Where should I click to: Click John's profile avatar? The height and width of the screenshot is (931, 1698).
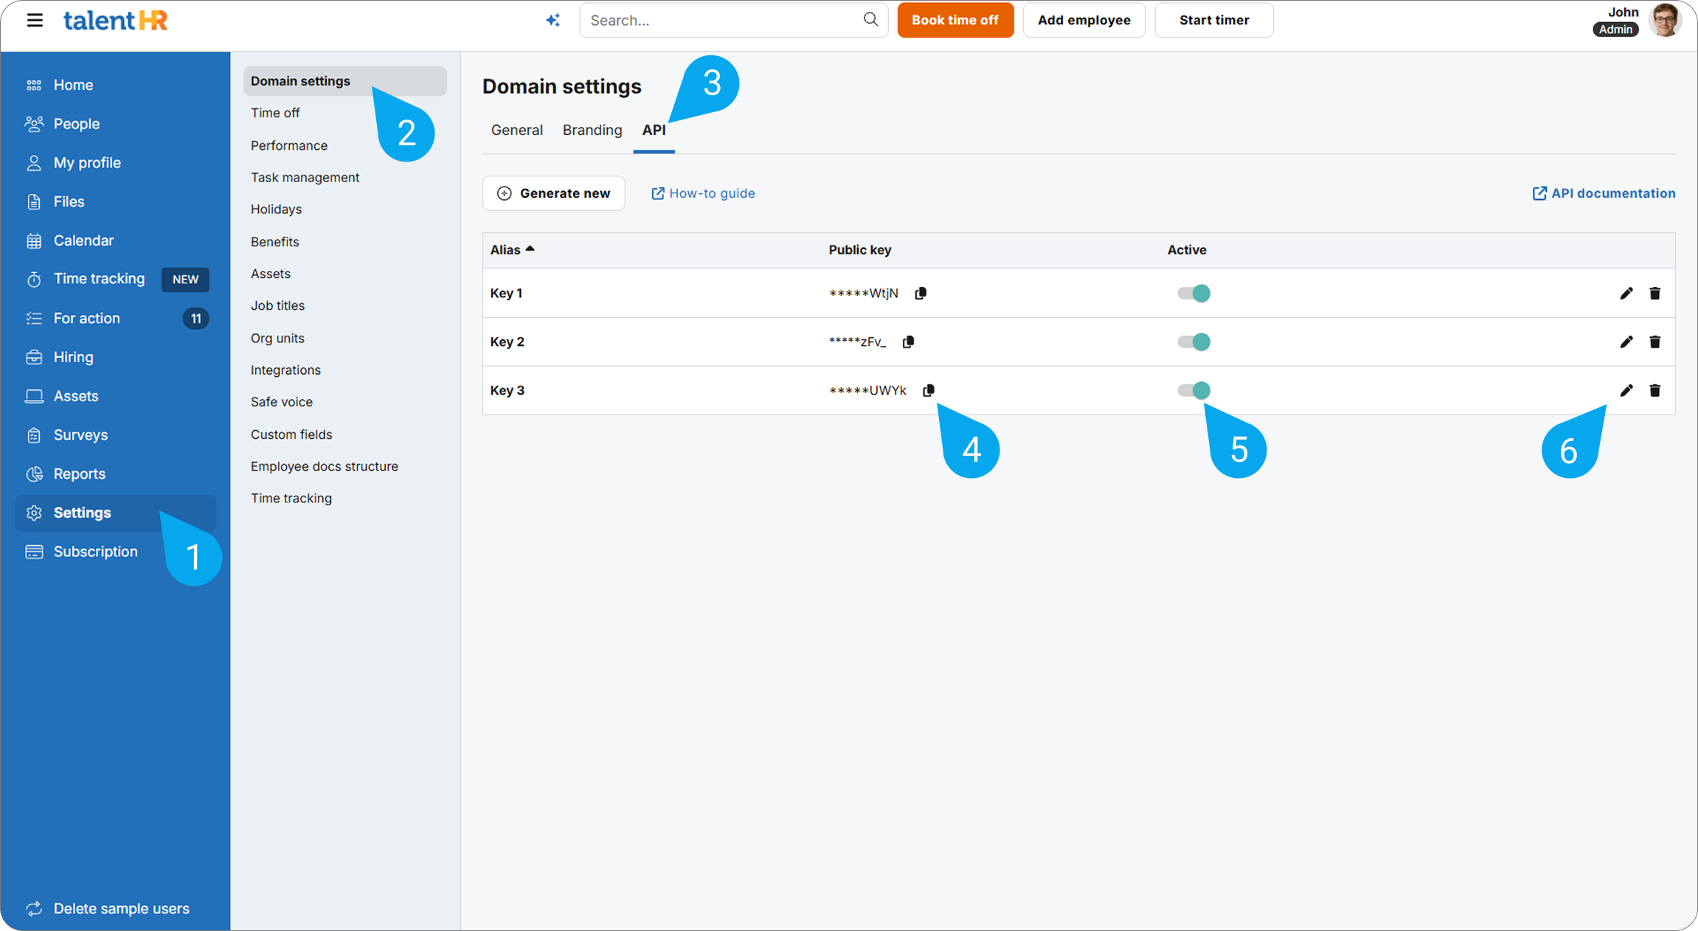click(x=1666, y=20)
